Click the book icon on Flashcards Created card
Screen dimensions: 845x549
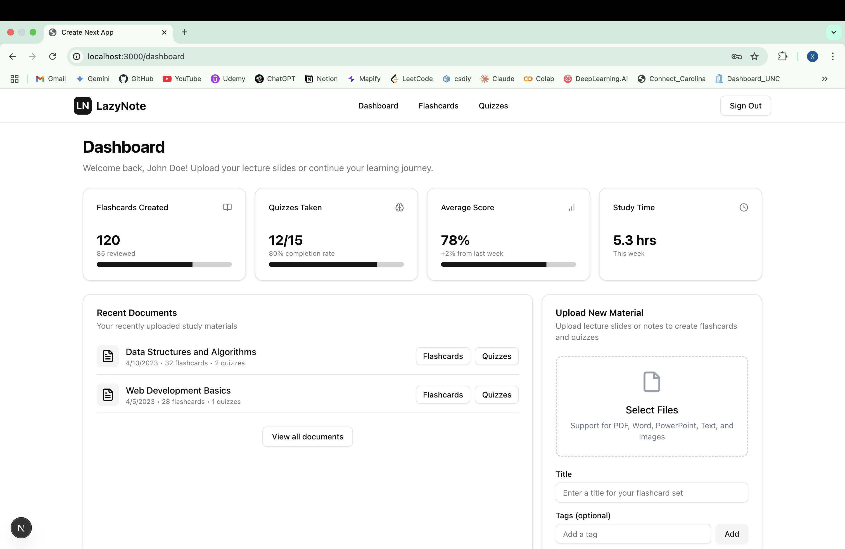coord(227,207)
